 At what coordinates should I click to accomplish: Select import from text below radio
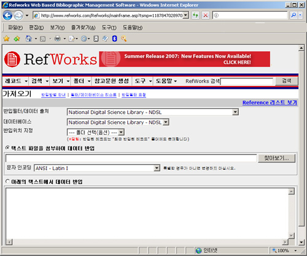(7, 182)
